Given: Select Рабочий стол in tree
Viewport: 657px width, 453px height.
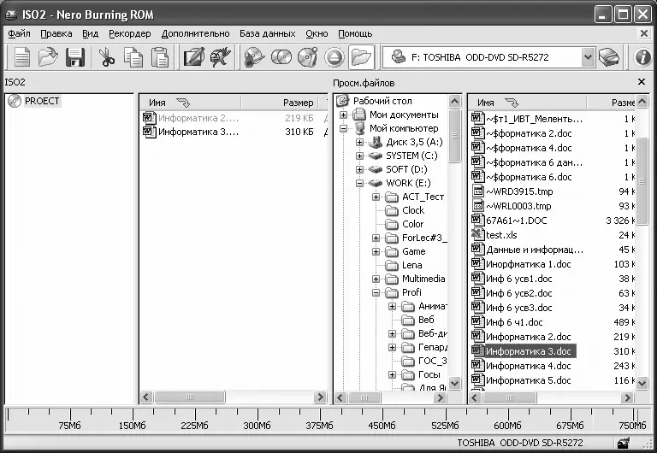Looking at the screenshot, I should point(382,101).
